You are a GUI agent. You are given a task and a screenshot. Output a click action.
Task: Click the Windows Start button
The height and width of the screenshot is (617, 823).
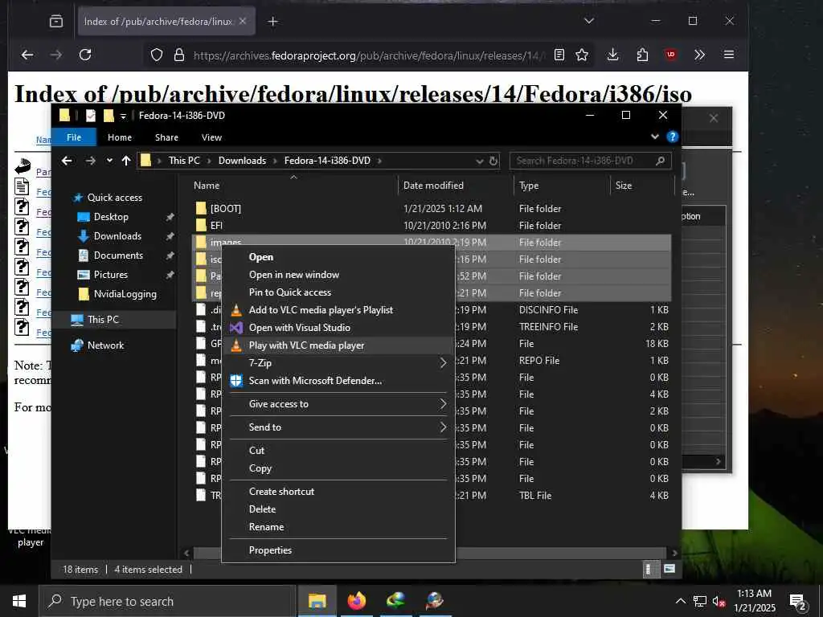(19, 601)
